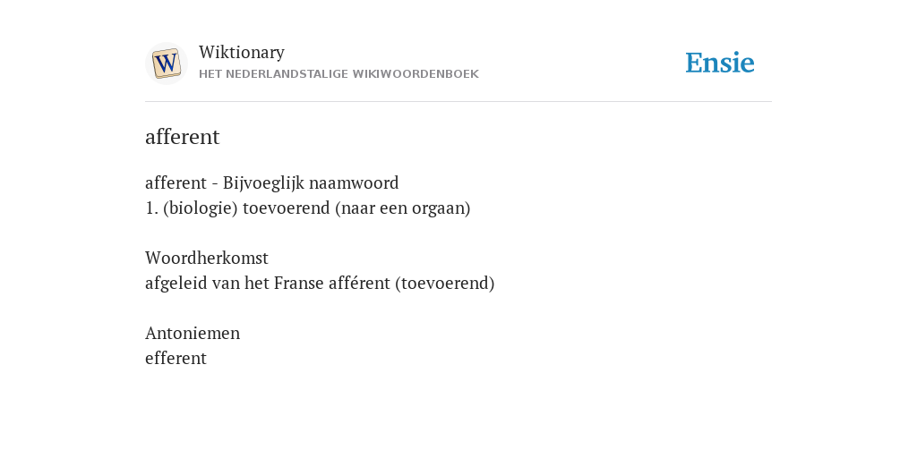Select the biologie definition line

pyautogui.click(x=308, y=208)
